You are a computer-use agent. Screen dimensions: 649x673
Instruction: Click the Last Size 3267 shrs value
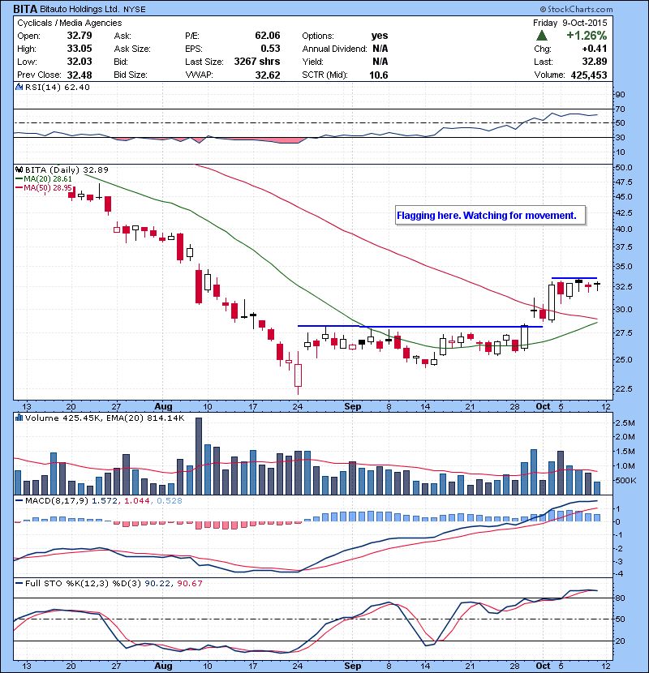tap(257, 62)
